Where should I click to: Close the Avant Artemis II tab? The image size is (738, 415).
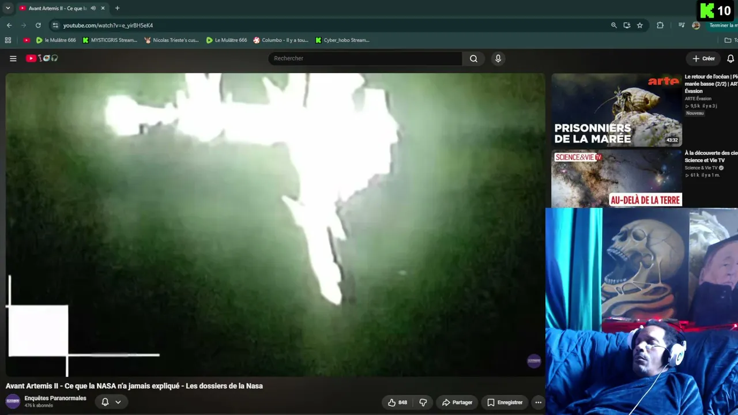[103, 8]
